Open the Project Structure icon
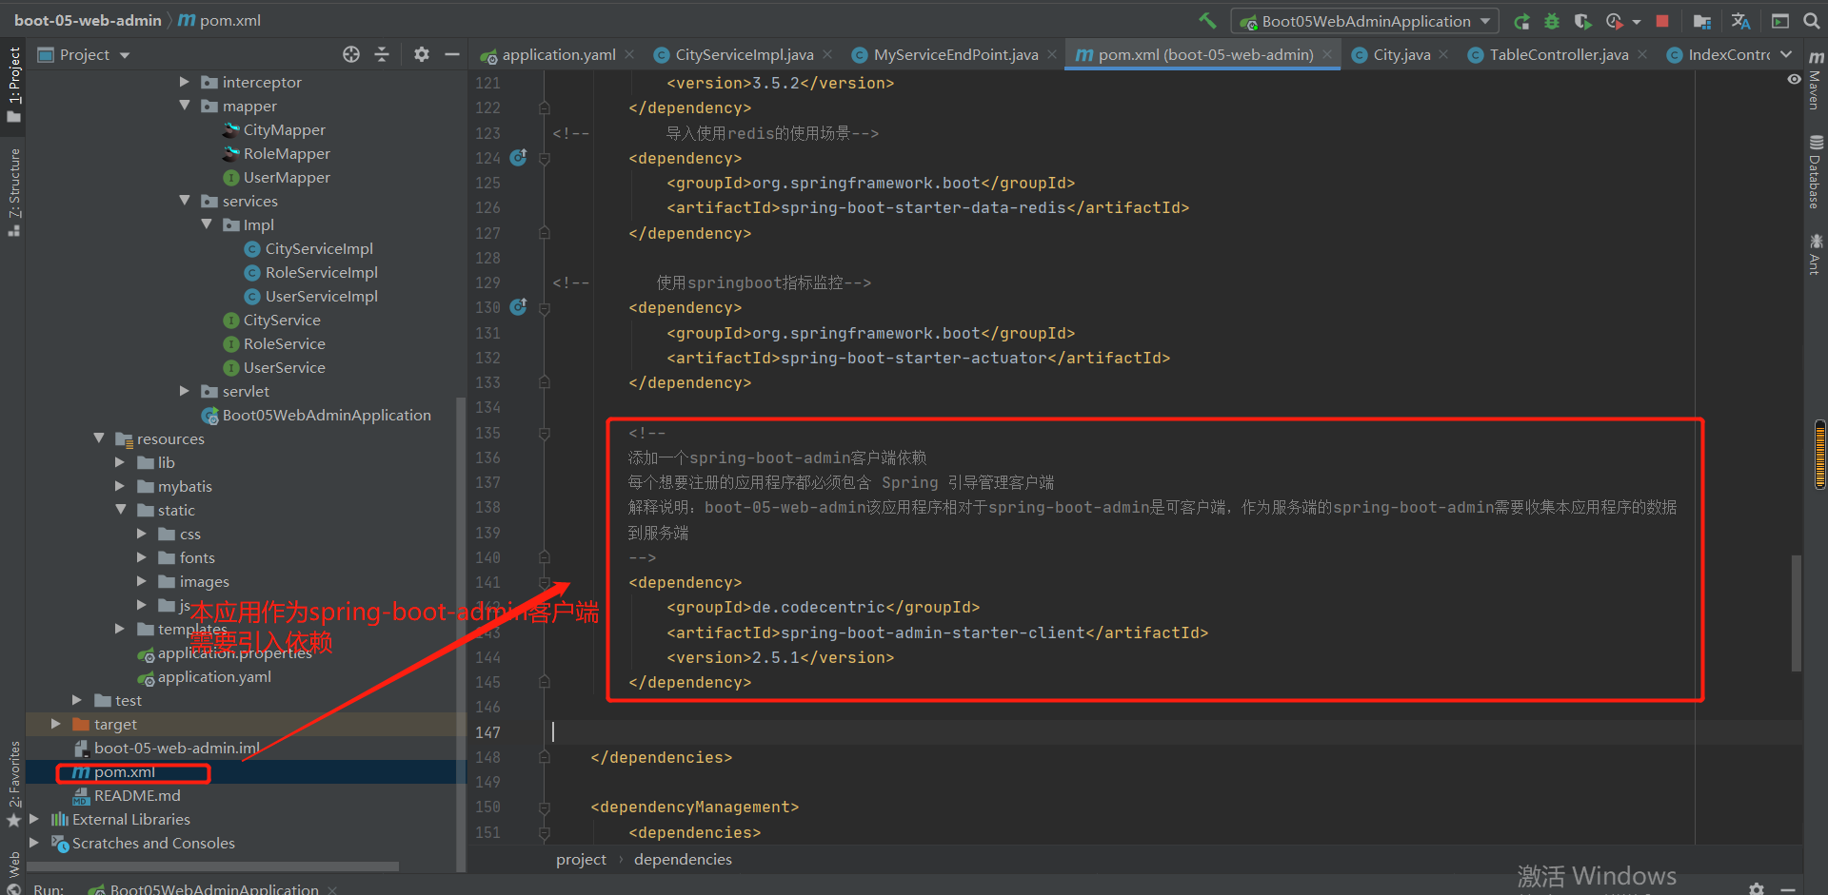Screen dimensions: 1828x895 pos(1702,21)
